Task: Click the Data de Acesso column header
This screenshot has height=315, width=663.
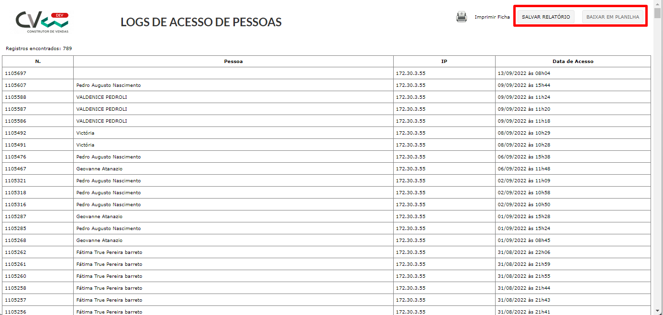Action: coord(573,61)
